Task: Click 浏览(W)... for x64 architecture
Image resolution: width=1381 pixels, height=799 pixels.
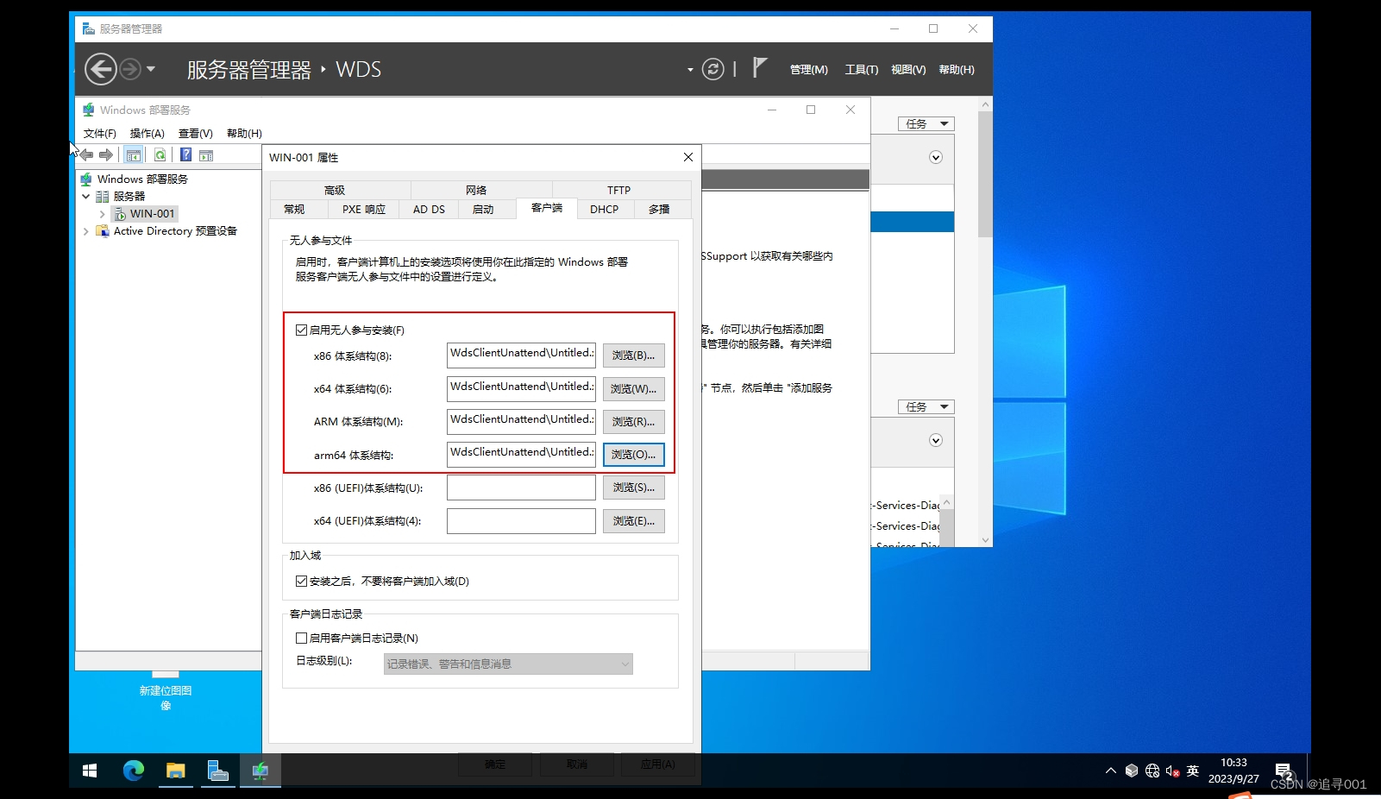Action: (633, 388)
